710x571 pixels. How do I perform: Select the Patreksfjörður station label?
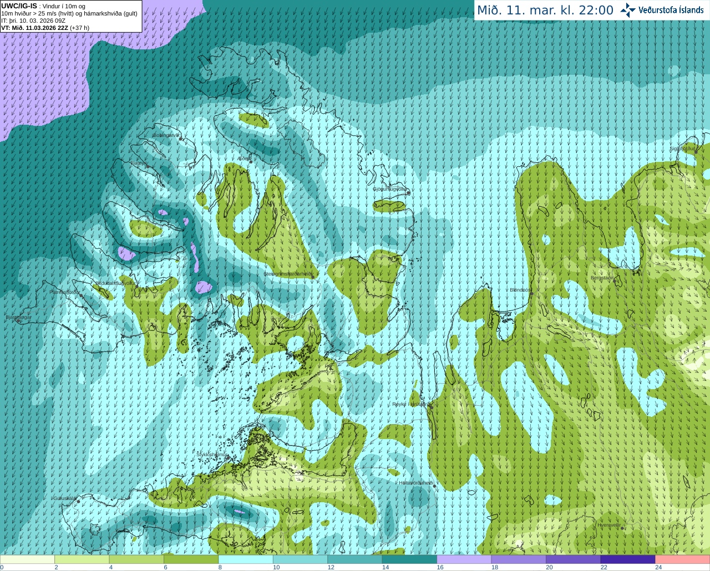click(x=65, y=292)
